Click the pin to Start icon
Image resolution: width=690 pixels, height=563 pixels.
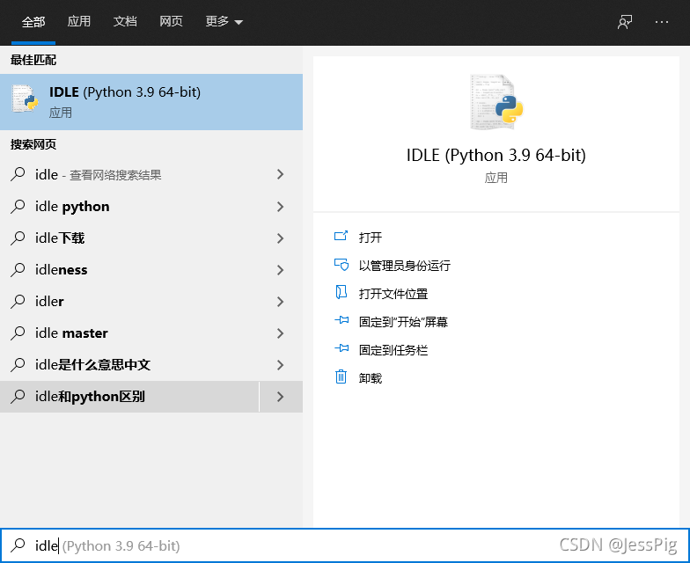point(341,320)
